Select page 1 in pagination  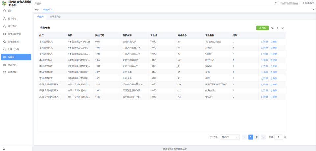[x=251, y=137]
